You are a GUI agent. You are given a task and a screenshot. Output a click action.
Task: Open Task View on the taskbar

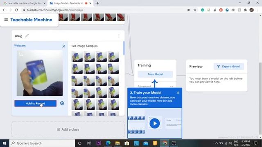click(89, 143)
